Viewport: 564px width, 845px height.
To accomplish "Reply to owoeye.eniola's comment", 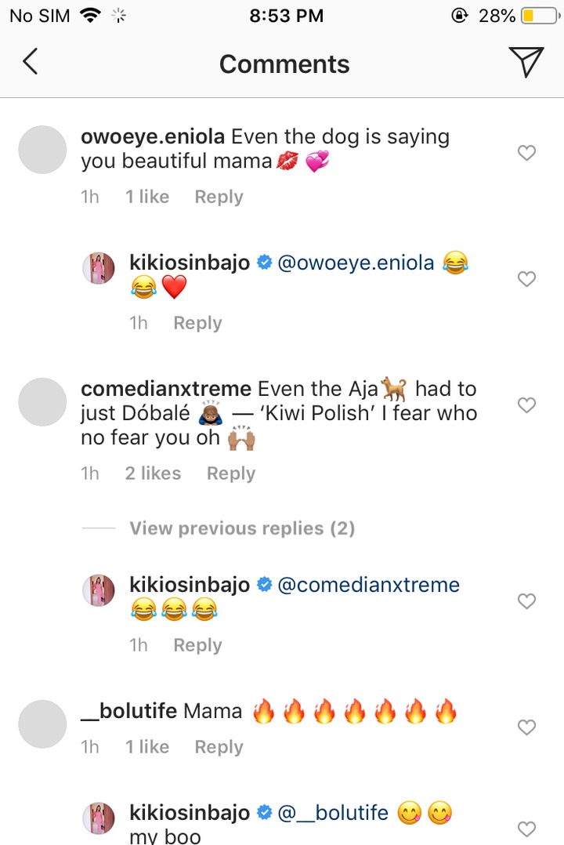I will [x=219, y=197].
